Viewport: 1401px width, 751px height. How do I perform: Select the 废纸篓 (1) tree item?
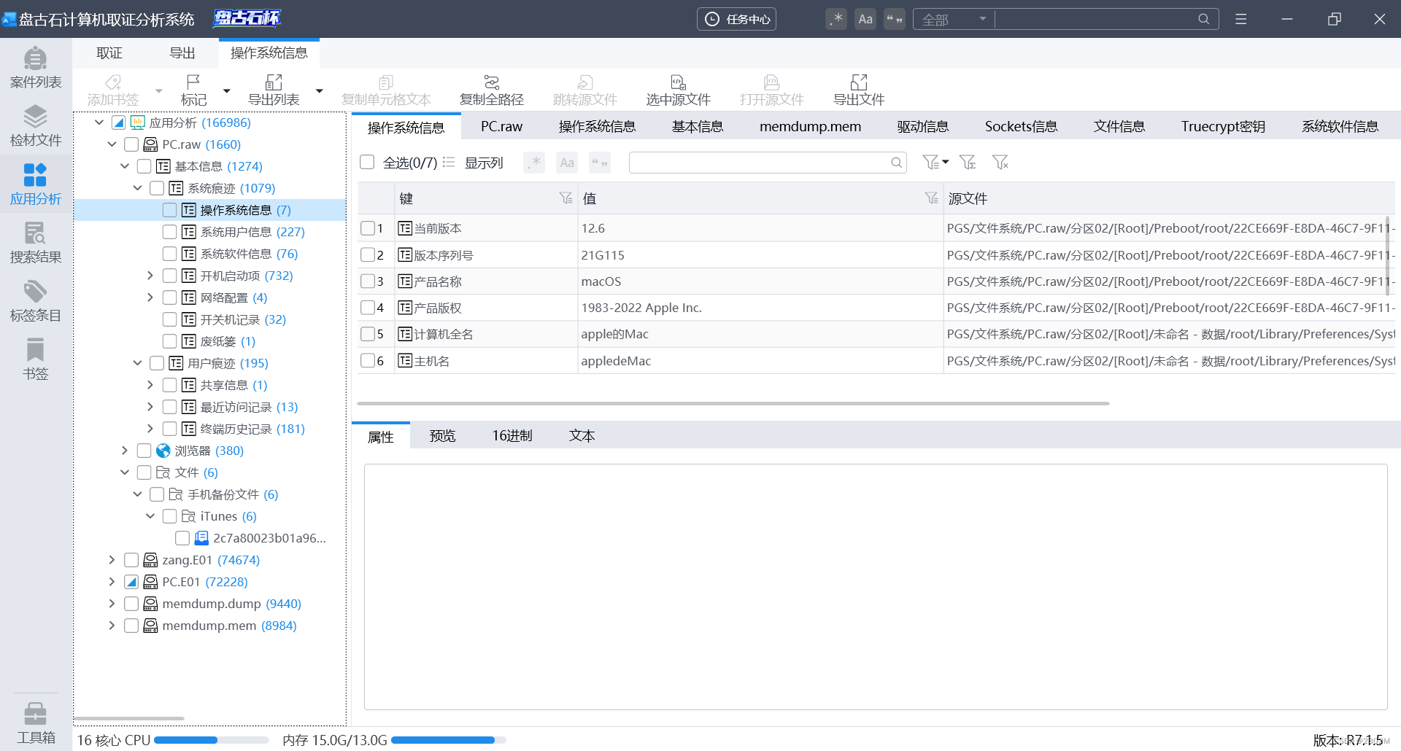click(228, 341)
